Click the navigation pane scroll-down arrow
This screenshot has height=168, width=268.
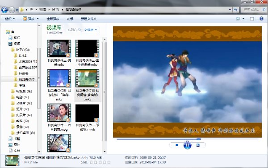pos(39,152)
